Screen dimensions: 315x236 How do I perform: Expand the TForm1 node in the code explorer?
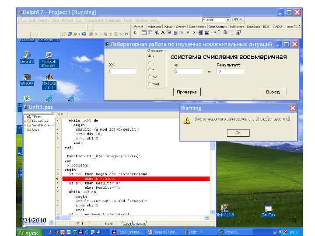(x=25, y=117)
